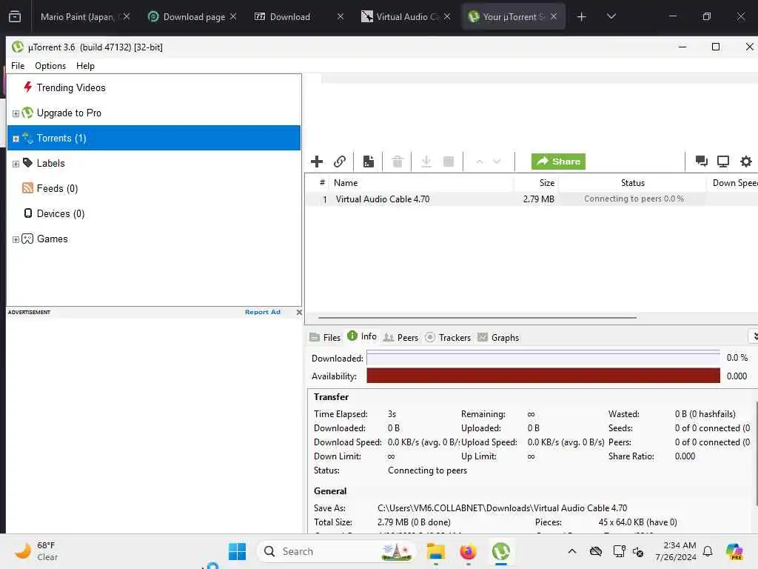Open Windows Start menu
The image size is (758, 569).
click(237, 551)
